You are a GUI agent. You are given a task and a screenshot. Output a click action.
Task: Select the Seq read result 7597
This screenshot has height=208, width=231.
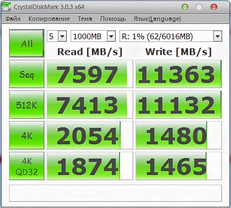pyautogui.click(x=90, y=74)
